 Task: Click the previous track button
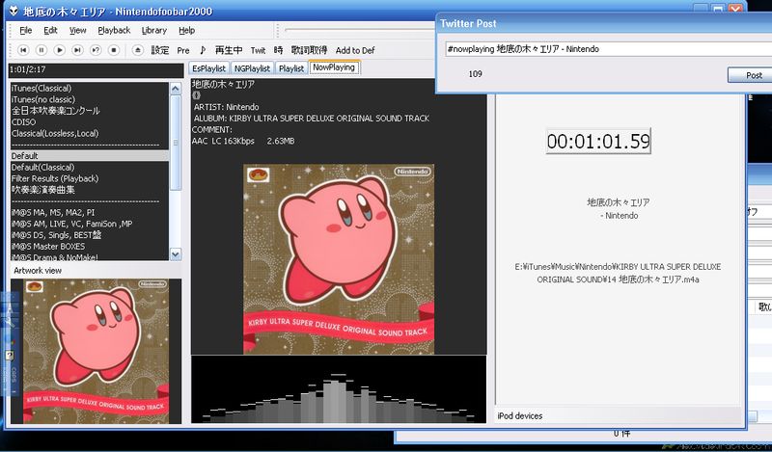23,50
